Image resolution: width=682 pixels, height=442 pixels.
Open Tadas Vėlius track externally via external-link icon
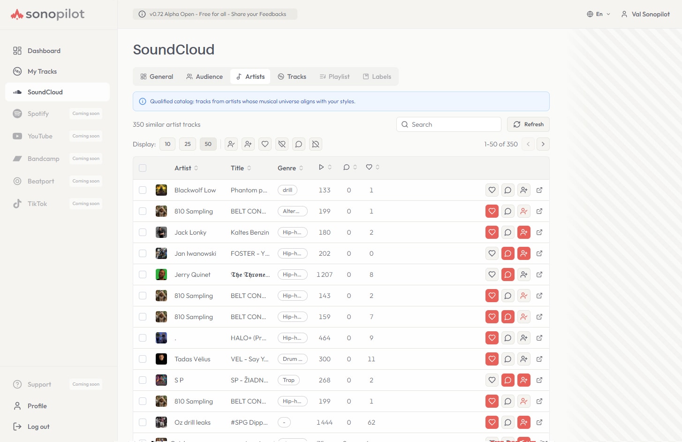[539, 359]
